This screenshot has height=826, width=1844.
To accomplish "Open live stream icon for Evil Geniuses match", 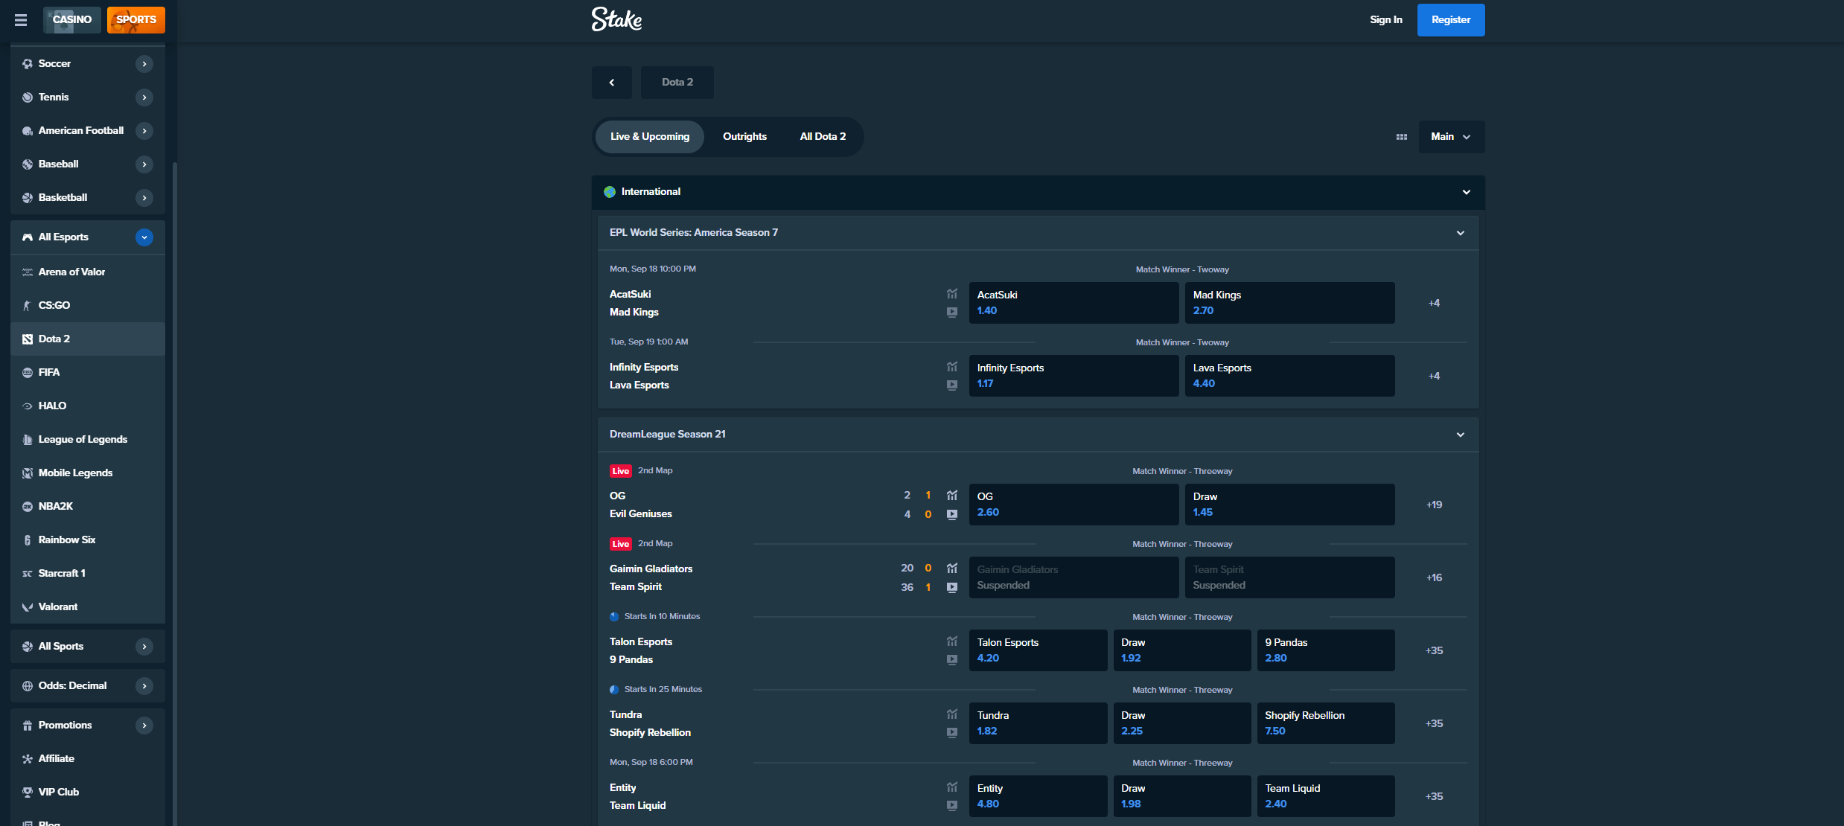I will pyautogui.click(x=952, y=514).
